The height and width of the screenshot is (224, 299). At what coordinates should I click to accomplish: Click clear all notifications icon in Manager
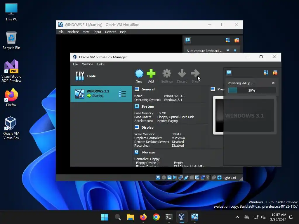point(275,72)
